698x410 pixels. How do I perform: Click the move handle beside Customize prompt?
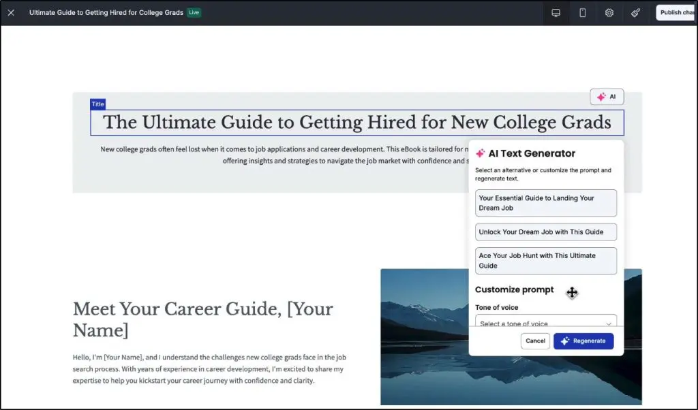(x=571, y=292)
